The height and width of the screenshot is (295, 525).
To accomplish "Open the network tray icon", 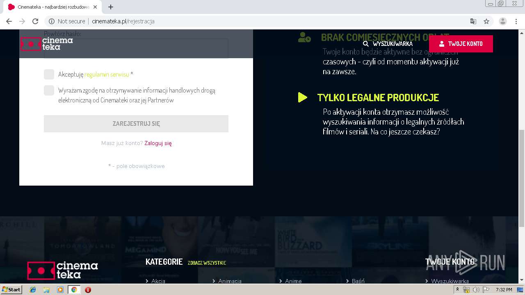I will 466,290.
